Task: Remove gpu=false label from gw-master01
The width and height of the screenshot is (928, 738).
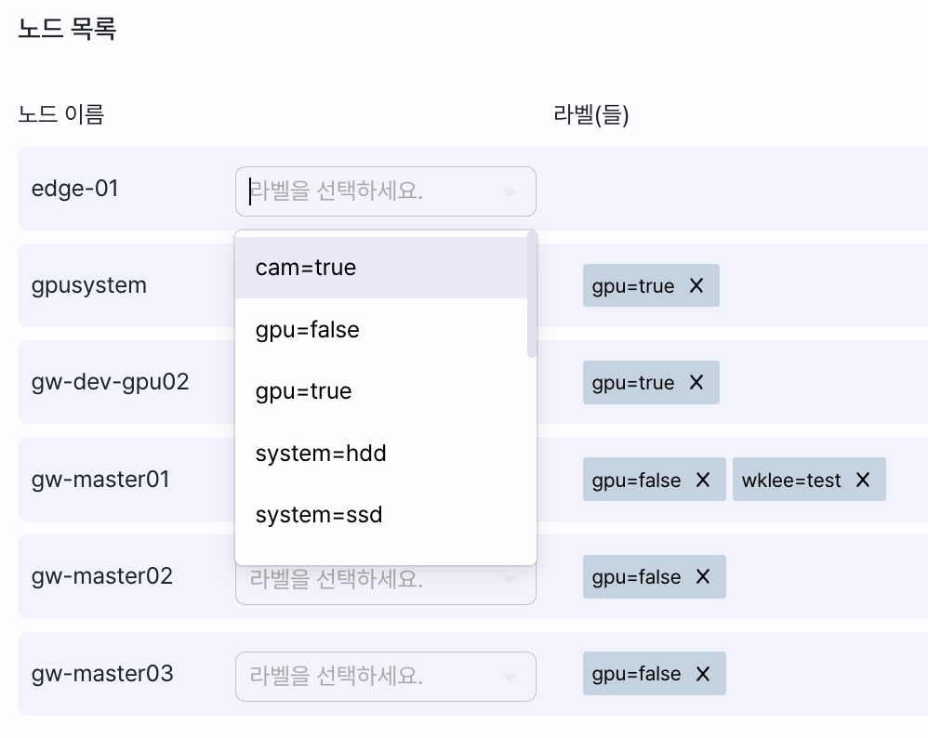Action: click(703, 480)
